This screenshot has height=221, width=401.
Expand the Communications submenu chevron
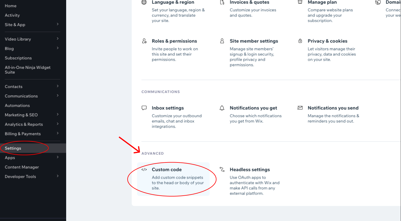58,96
